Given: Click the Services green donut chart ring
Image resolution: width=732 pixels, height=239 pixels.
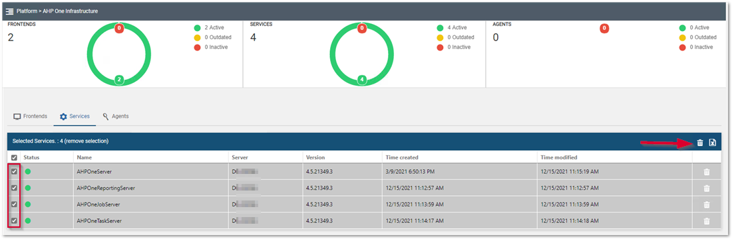Looking at the screenshot, I should (332, 54).
